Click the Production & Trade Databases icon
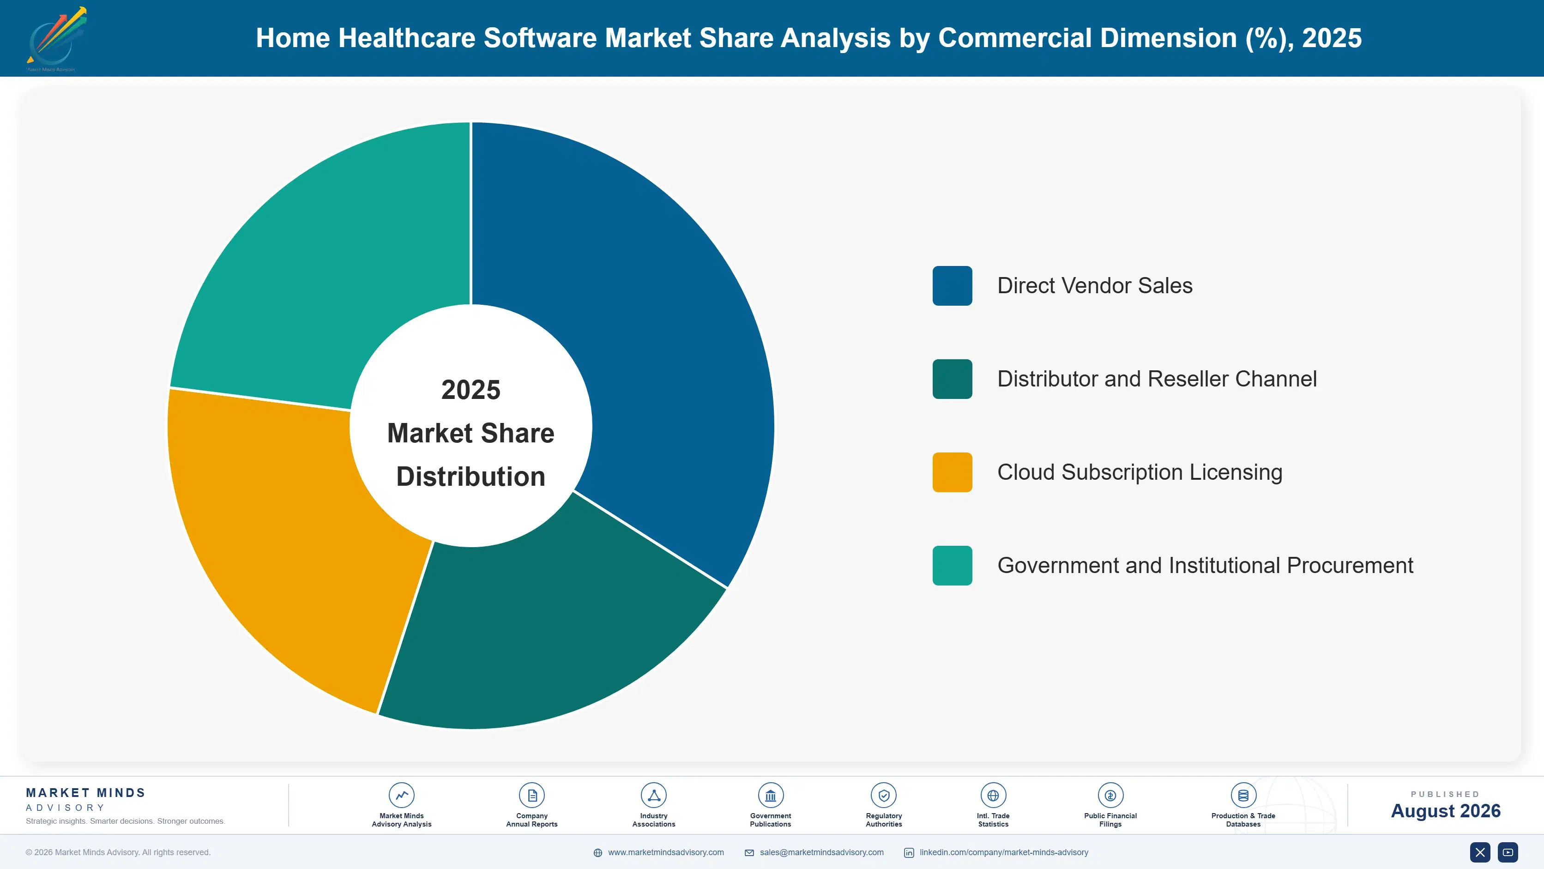Screen dimensions: 1544x869 (x=1243, y=795)
